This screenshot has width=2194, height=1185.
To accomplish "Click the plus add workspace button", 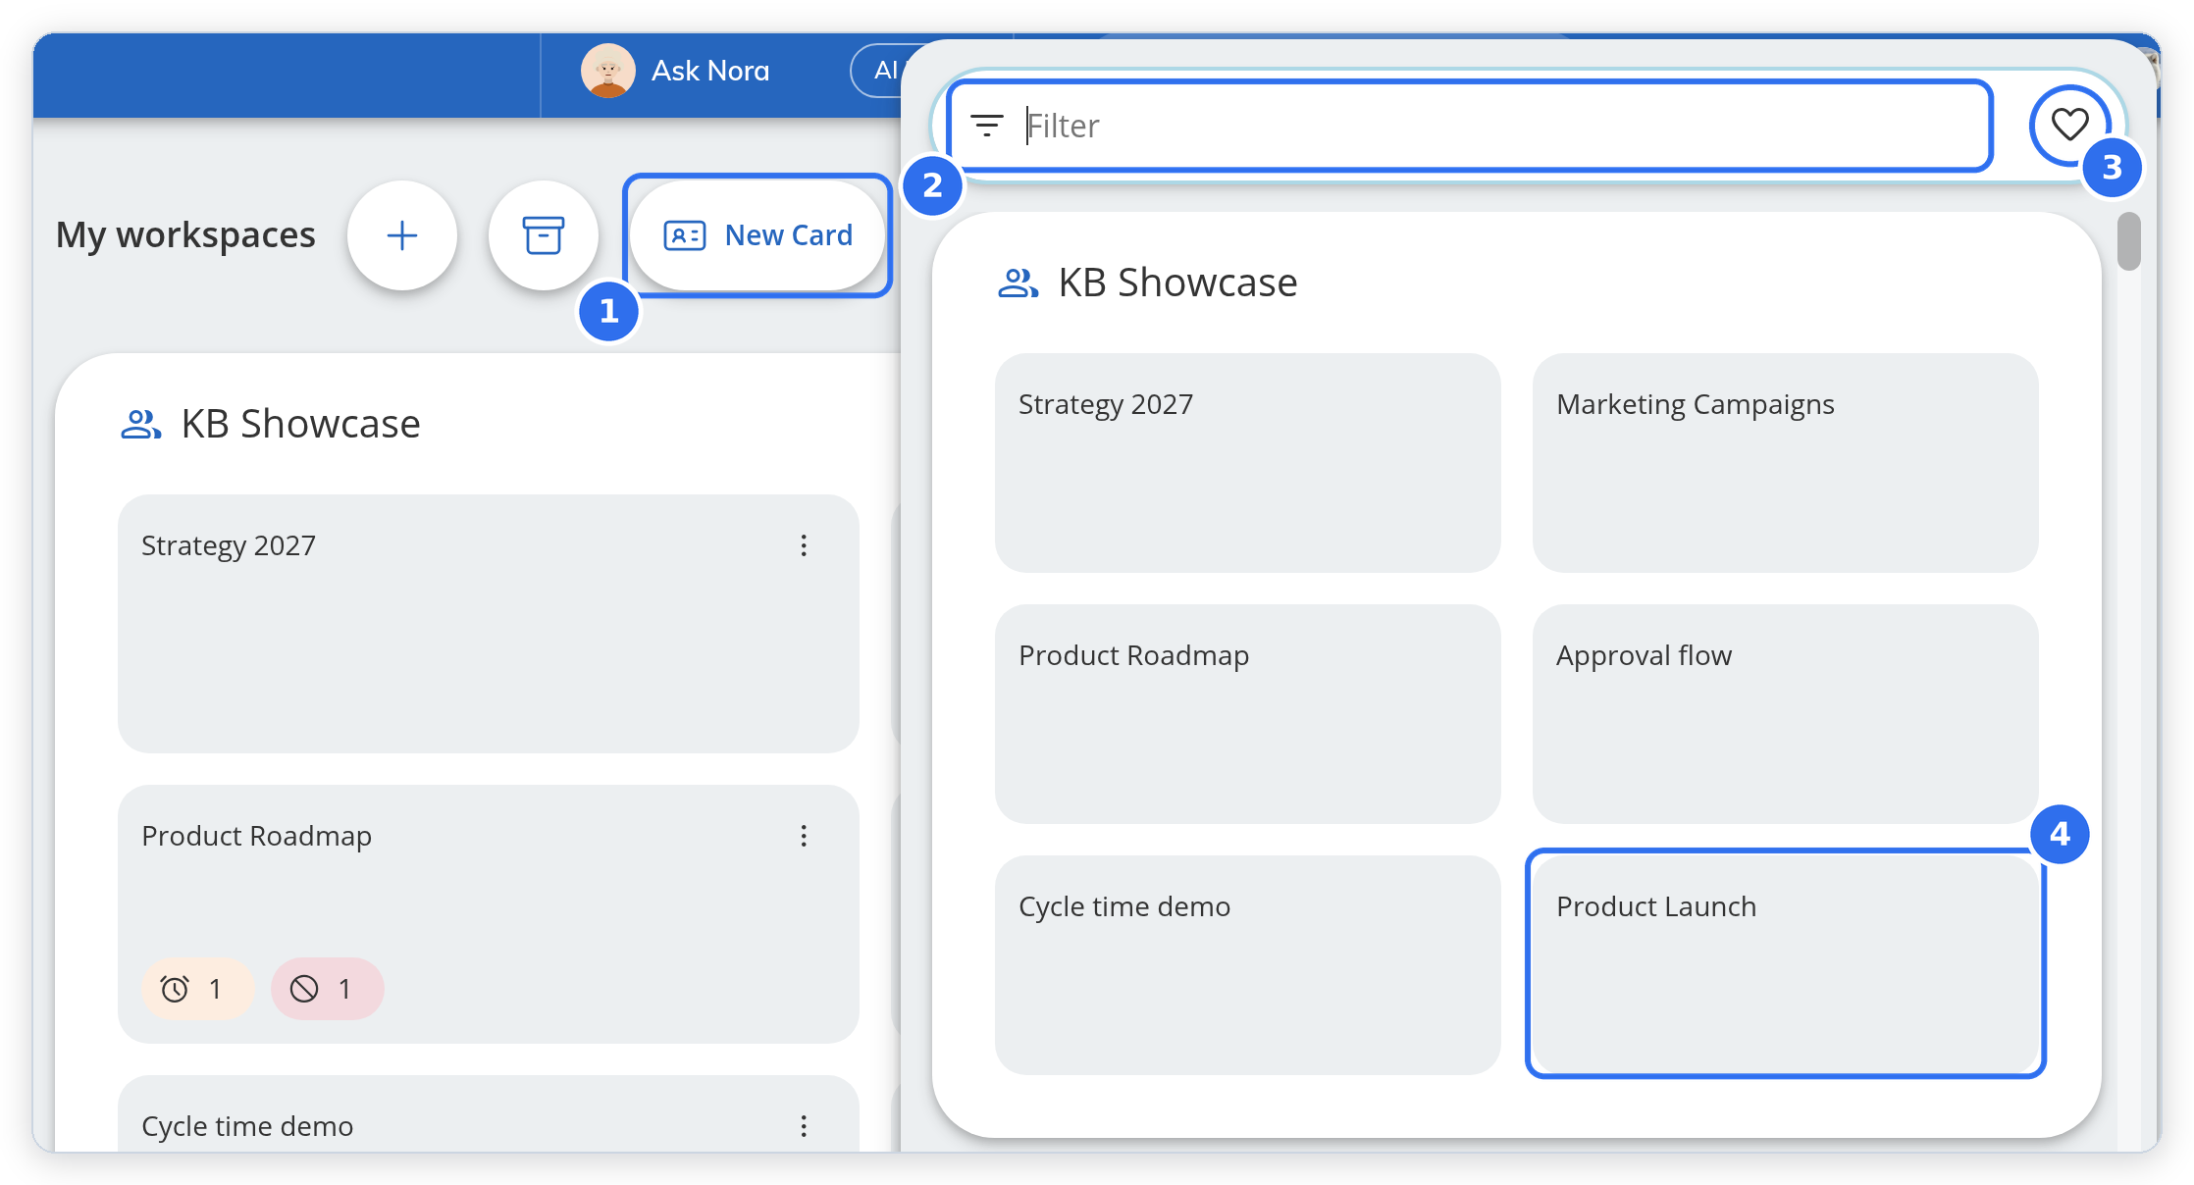I will coord(401,235).
